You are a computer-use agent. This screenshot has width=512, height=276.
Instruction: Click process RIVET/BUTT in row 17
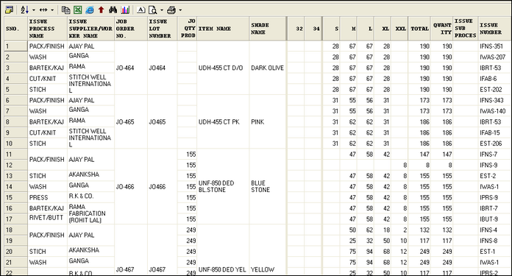tap(46, 218)
